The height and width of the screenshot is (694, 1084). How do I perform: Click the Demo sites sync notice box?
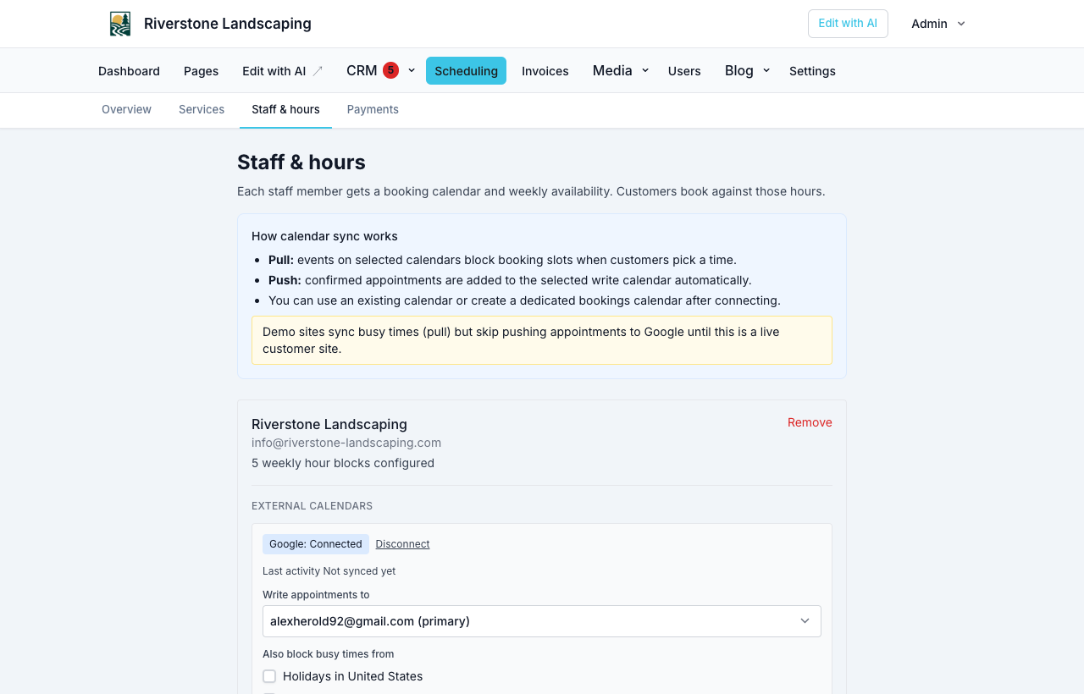pos(542,340)
